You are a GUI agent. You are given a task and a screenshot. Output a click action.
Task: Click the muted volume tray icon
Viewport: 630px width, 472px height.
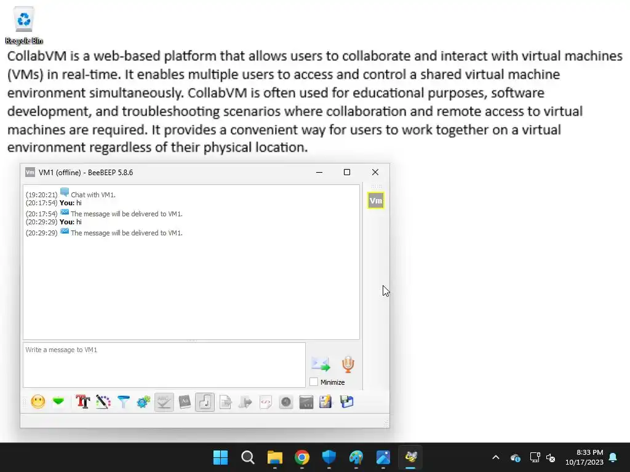pyautogui.click(x=551, y=457)
